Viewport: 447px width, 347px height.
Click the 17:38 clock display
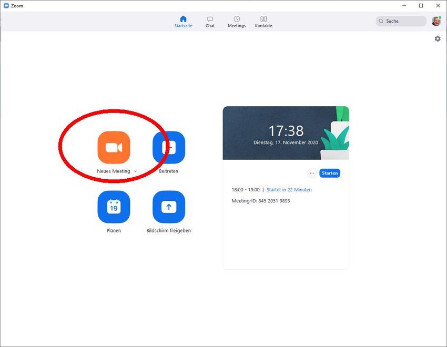click(286, 131)
